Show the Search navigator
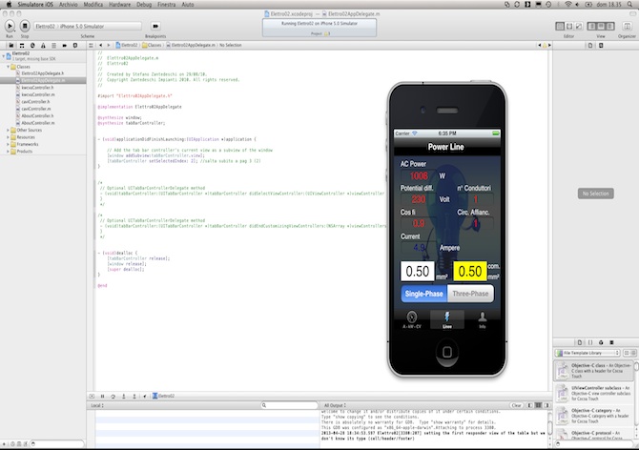 click(32, 45)
